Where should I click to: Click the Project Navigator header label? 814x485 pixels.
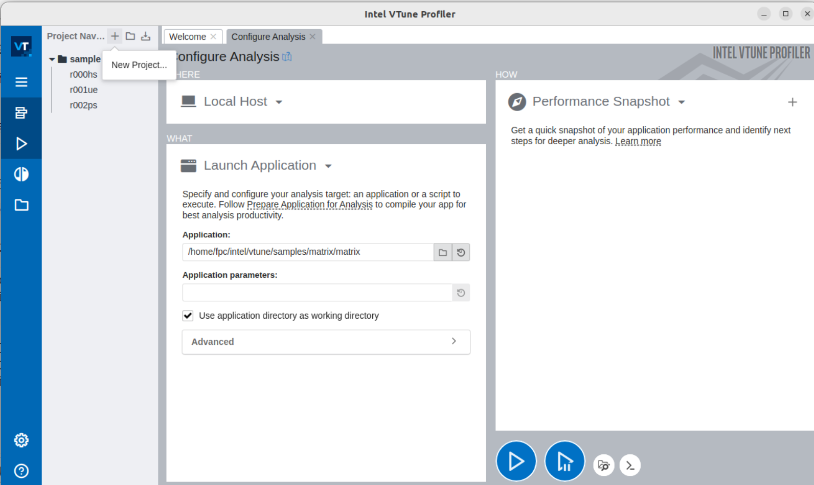76,36
